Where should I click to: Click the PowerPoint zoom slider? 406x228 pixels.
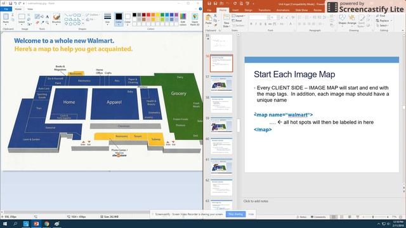coord(373,217)
